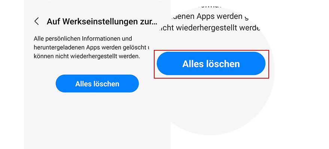Go back from Auf Werkseinstellungen zur... screen
Screen dimensions: 329x149
(37, 21)
